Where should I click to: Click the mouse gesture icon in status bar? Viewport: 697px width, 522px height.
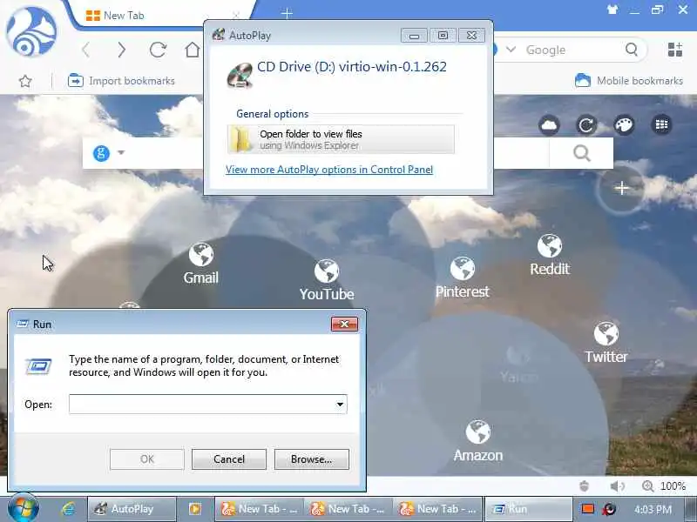584,486
